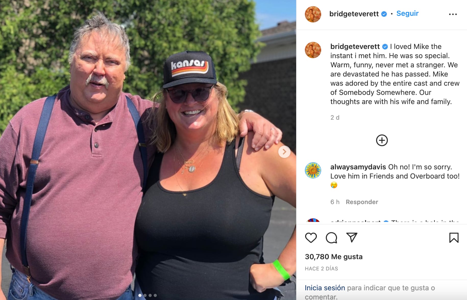Open Inicia sesión login link
Screen dimensions: 467x300
click(325, 288)
